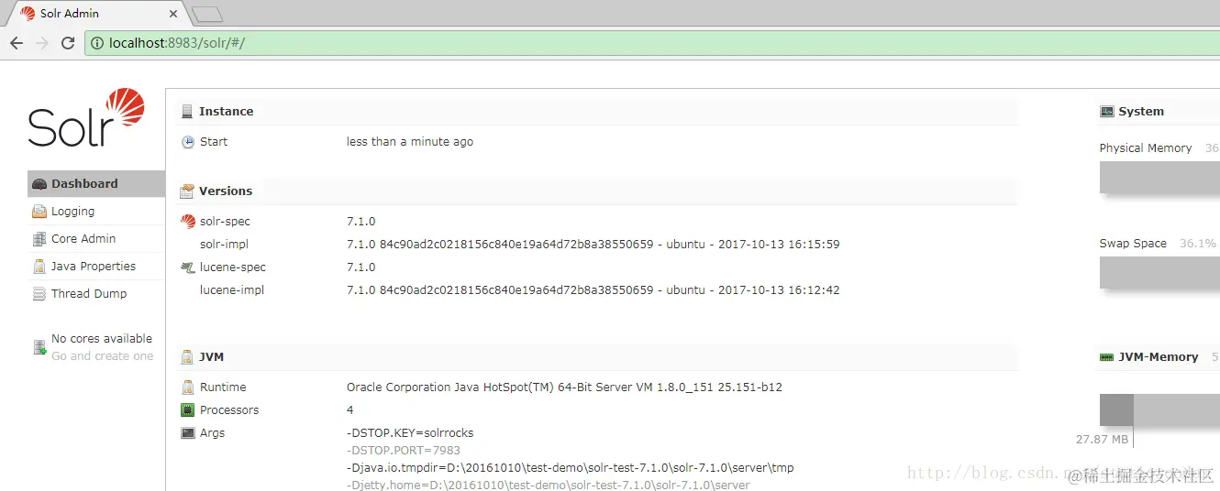Click the clock icon beside Start
The height and width of the screenshot is (491, 1220).
(x=188, y=142)
